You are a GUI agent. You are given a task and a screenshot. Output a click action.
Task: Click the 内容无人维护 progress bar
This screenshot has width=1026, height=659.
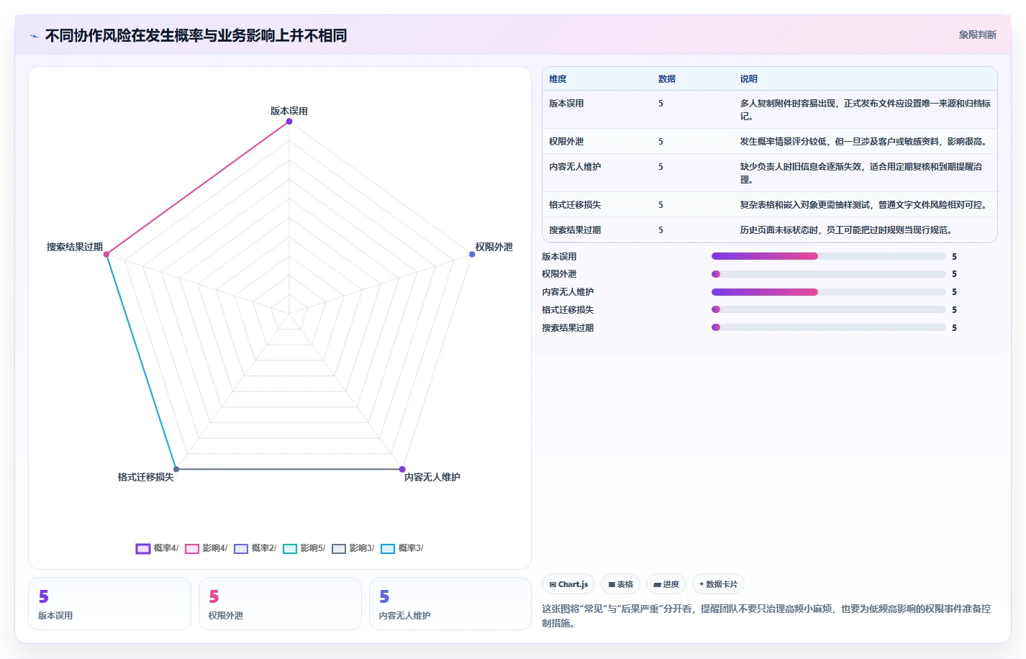[x=829, y=292]
